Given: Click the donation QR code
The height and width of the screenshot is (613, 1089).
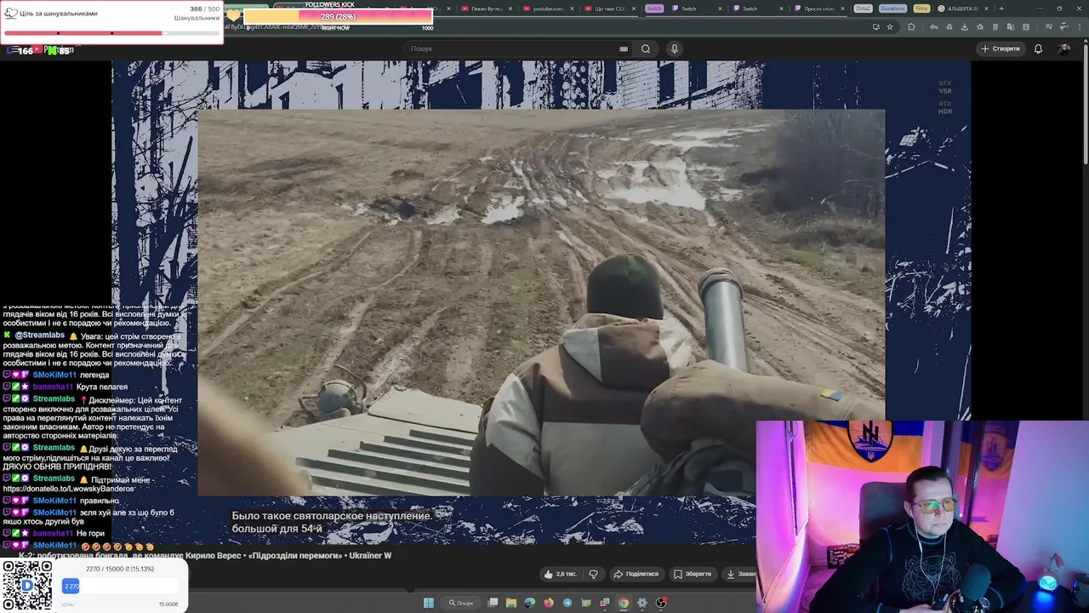Looking at the screenshot, I should [x=26, y=586].
